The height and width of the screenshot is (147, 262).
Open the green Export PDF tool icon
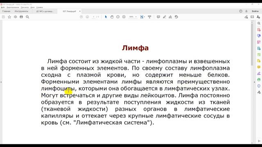tap(259, 54)
